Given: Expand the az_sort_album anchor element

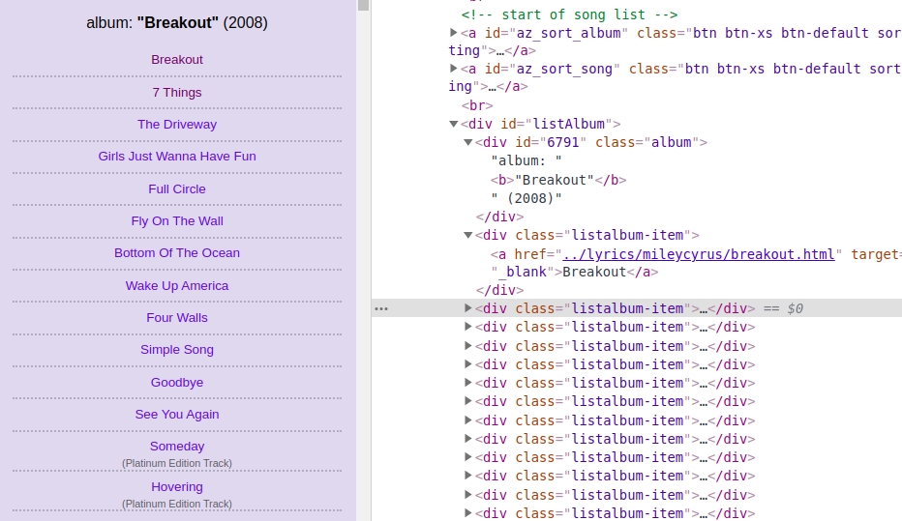Looking at the screenshot, I should 453,33.
